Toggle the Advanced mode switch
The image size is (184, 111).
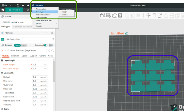tap(46, 45)
